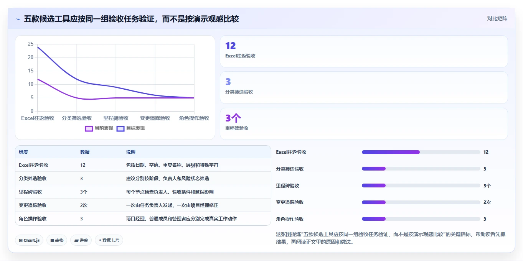
Task: Click the 变更追踪验收 table row cell
Action: coord(33,205)
